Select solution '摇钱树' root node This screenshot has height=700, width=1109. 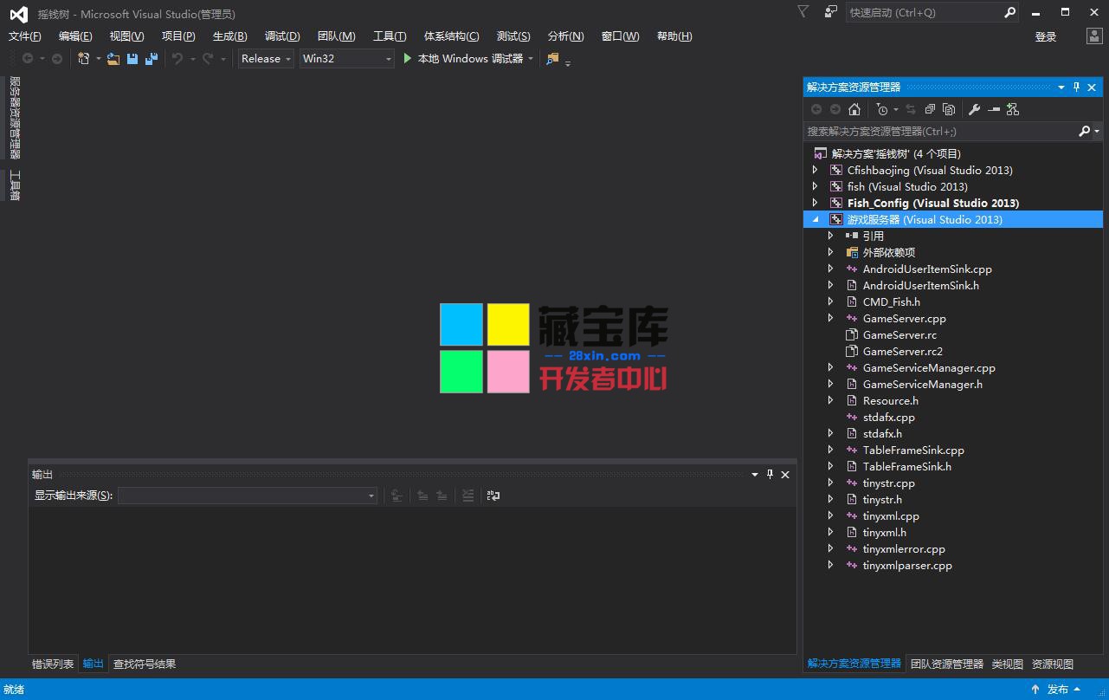[x=896, y=154]
